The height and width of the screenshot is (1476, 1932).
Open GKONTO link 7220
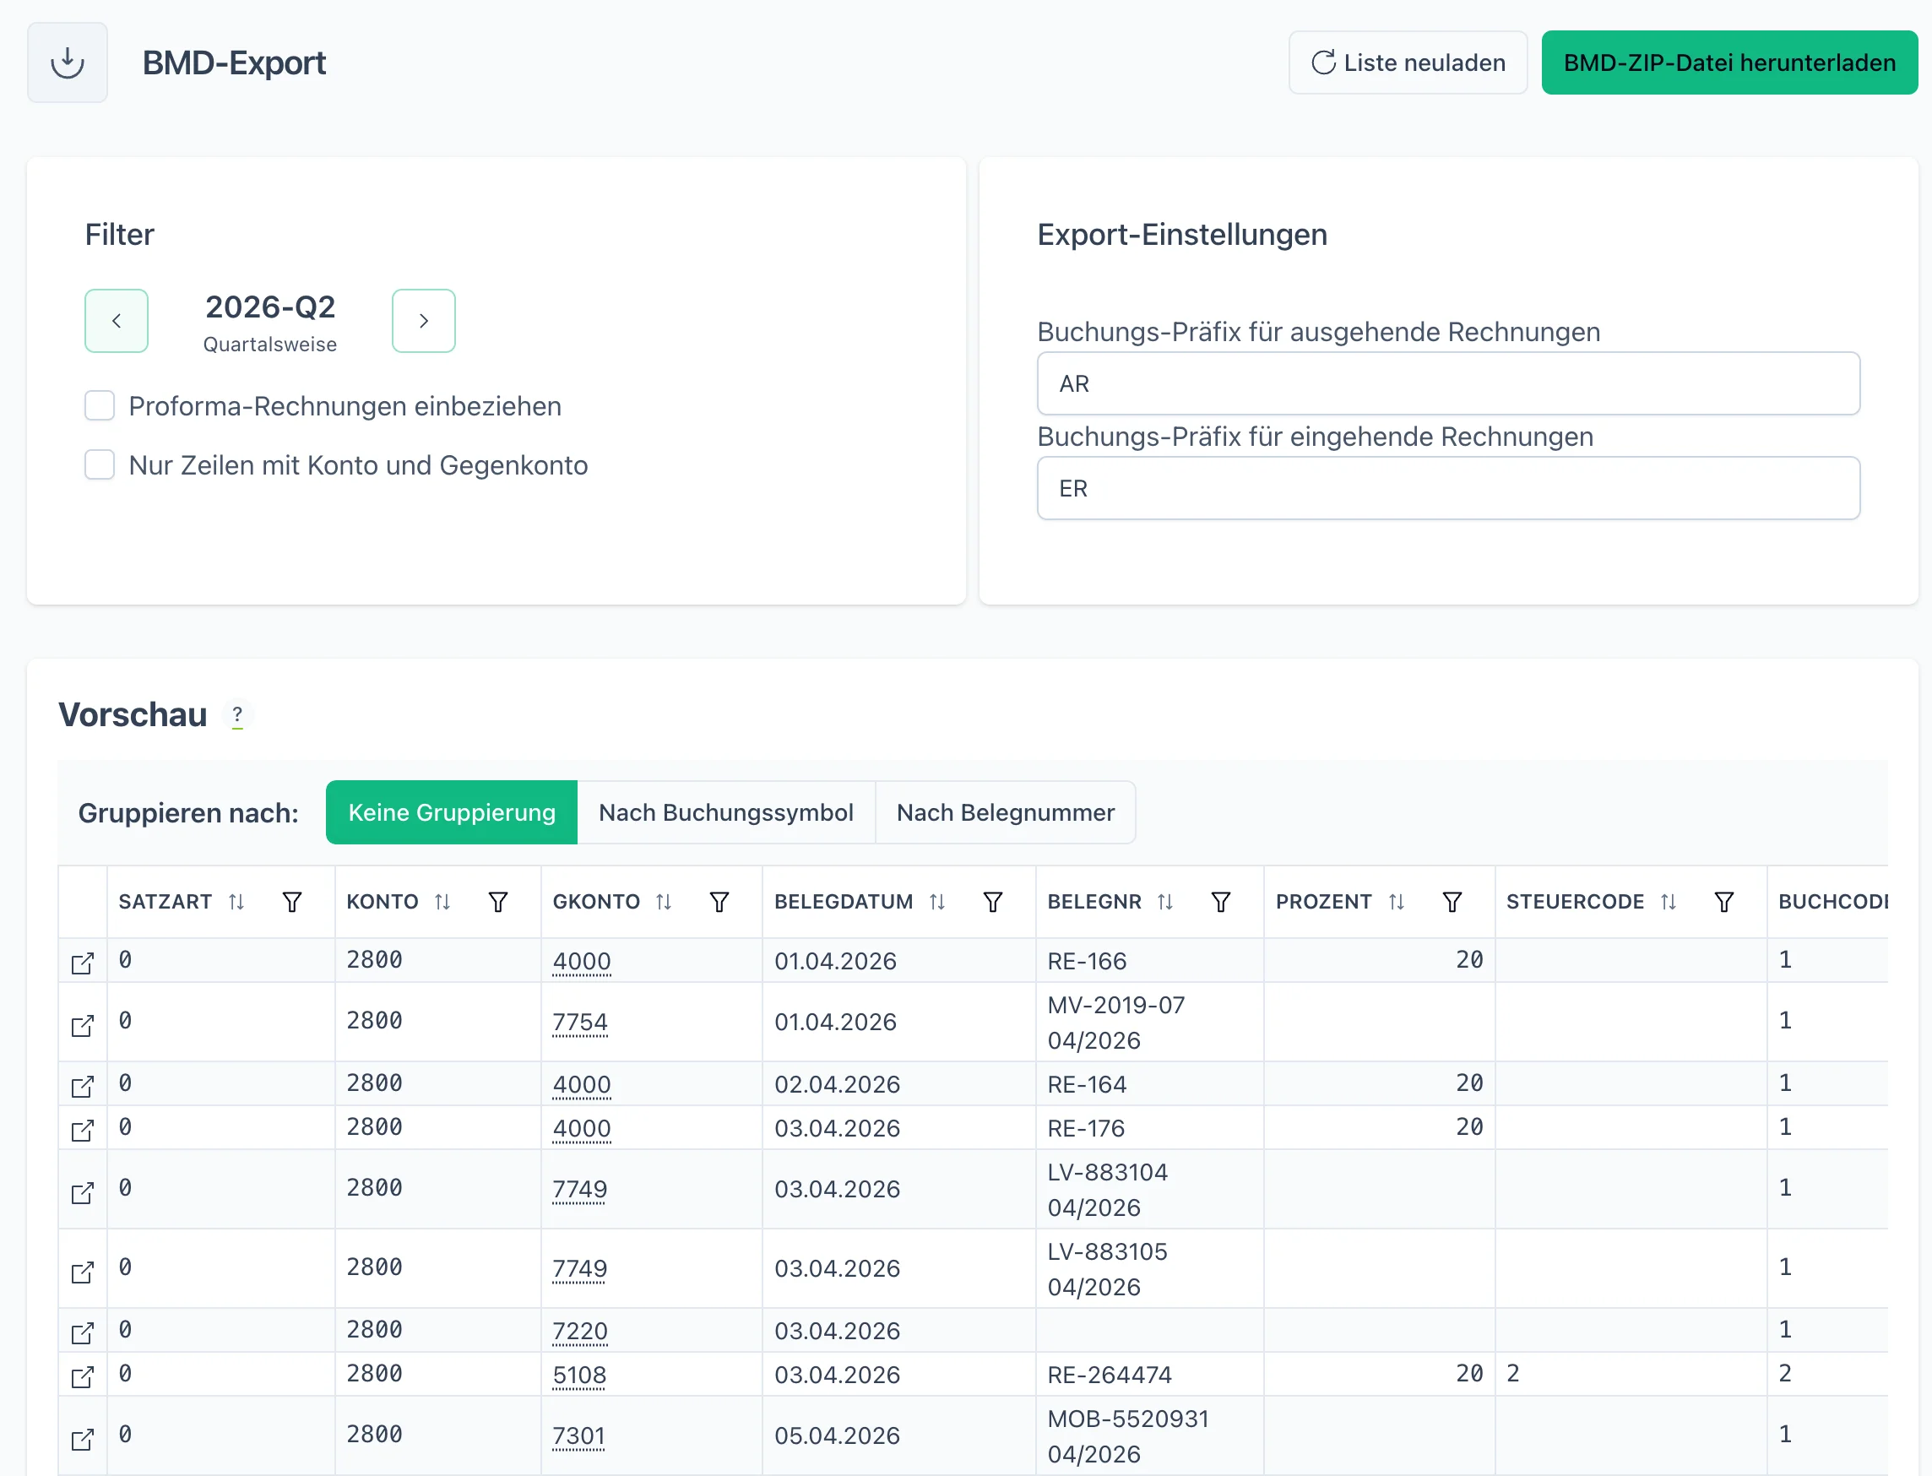[x=580, y=1331]
